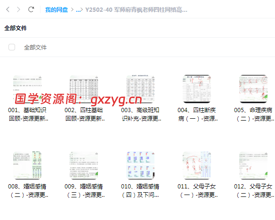Open 012、父母子女（二） file thumbnail
The height and width of the screenshot is (220, 275).
point(253,165)
